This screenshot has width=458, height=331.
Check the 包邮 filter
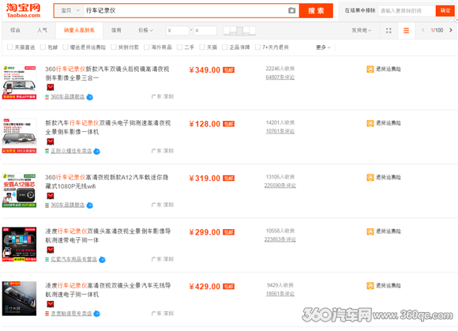coord(43,47)
